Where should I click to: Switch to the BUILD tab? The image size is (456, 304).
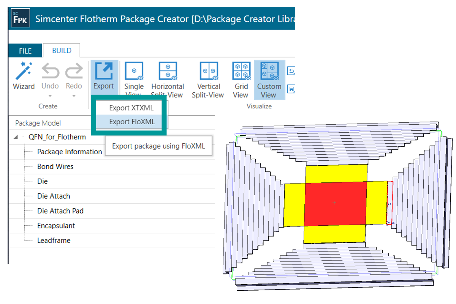pyautogui.click(x=61, y=51)
